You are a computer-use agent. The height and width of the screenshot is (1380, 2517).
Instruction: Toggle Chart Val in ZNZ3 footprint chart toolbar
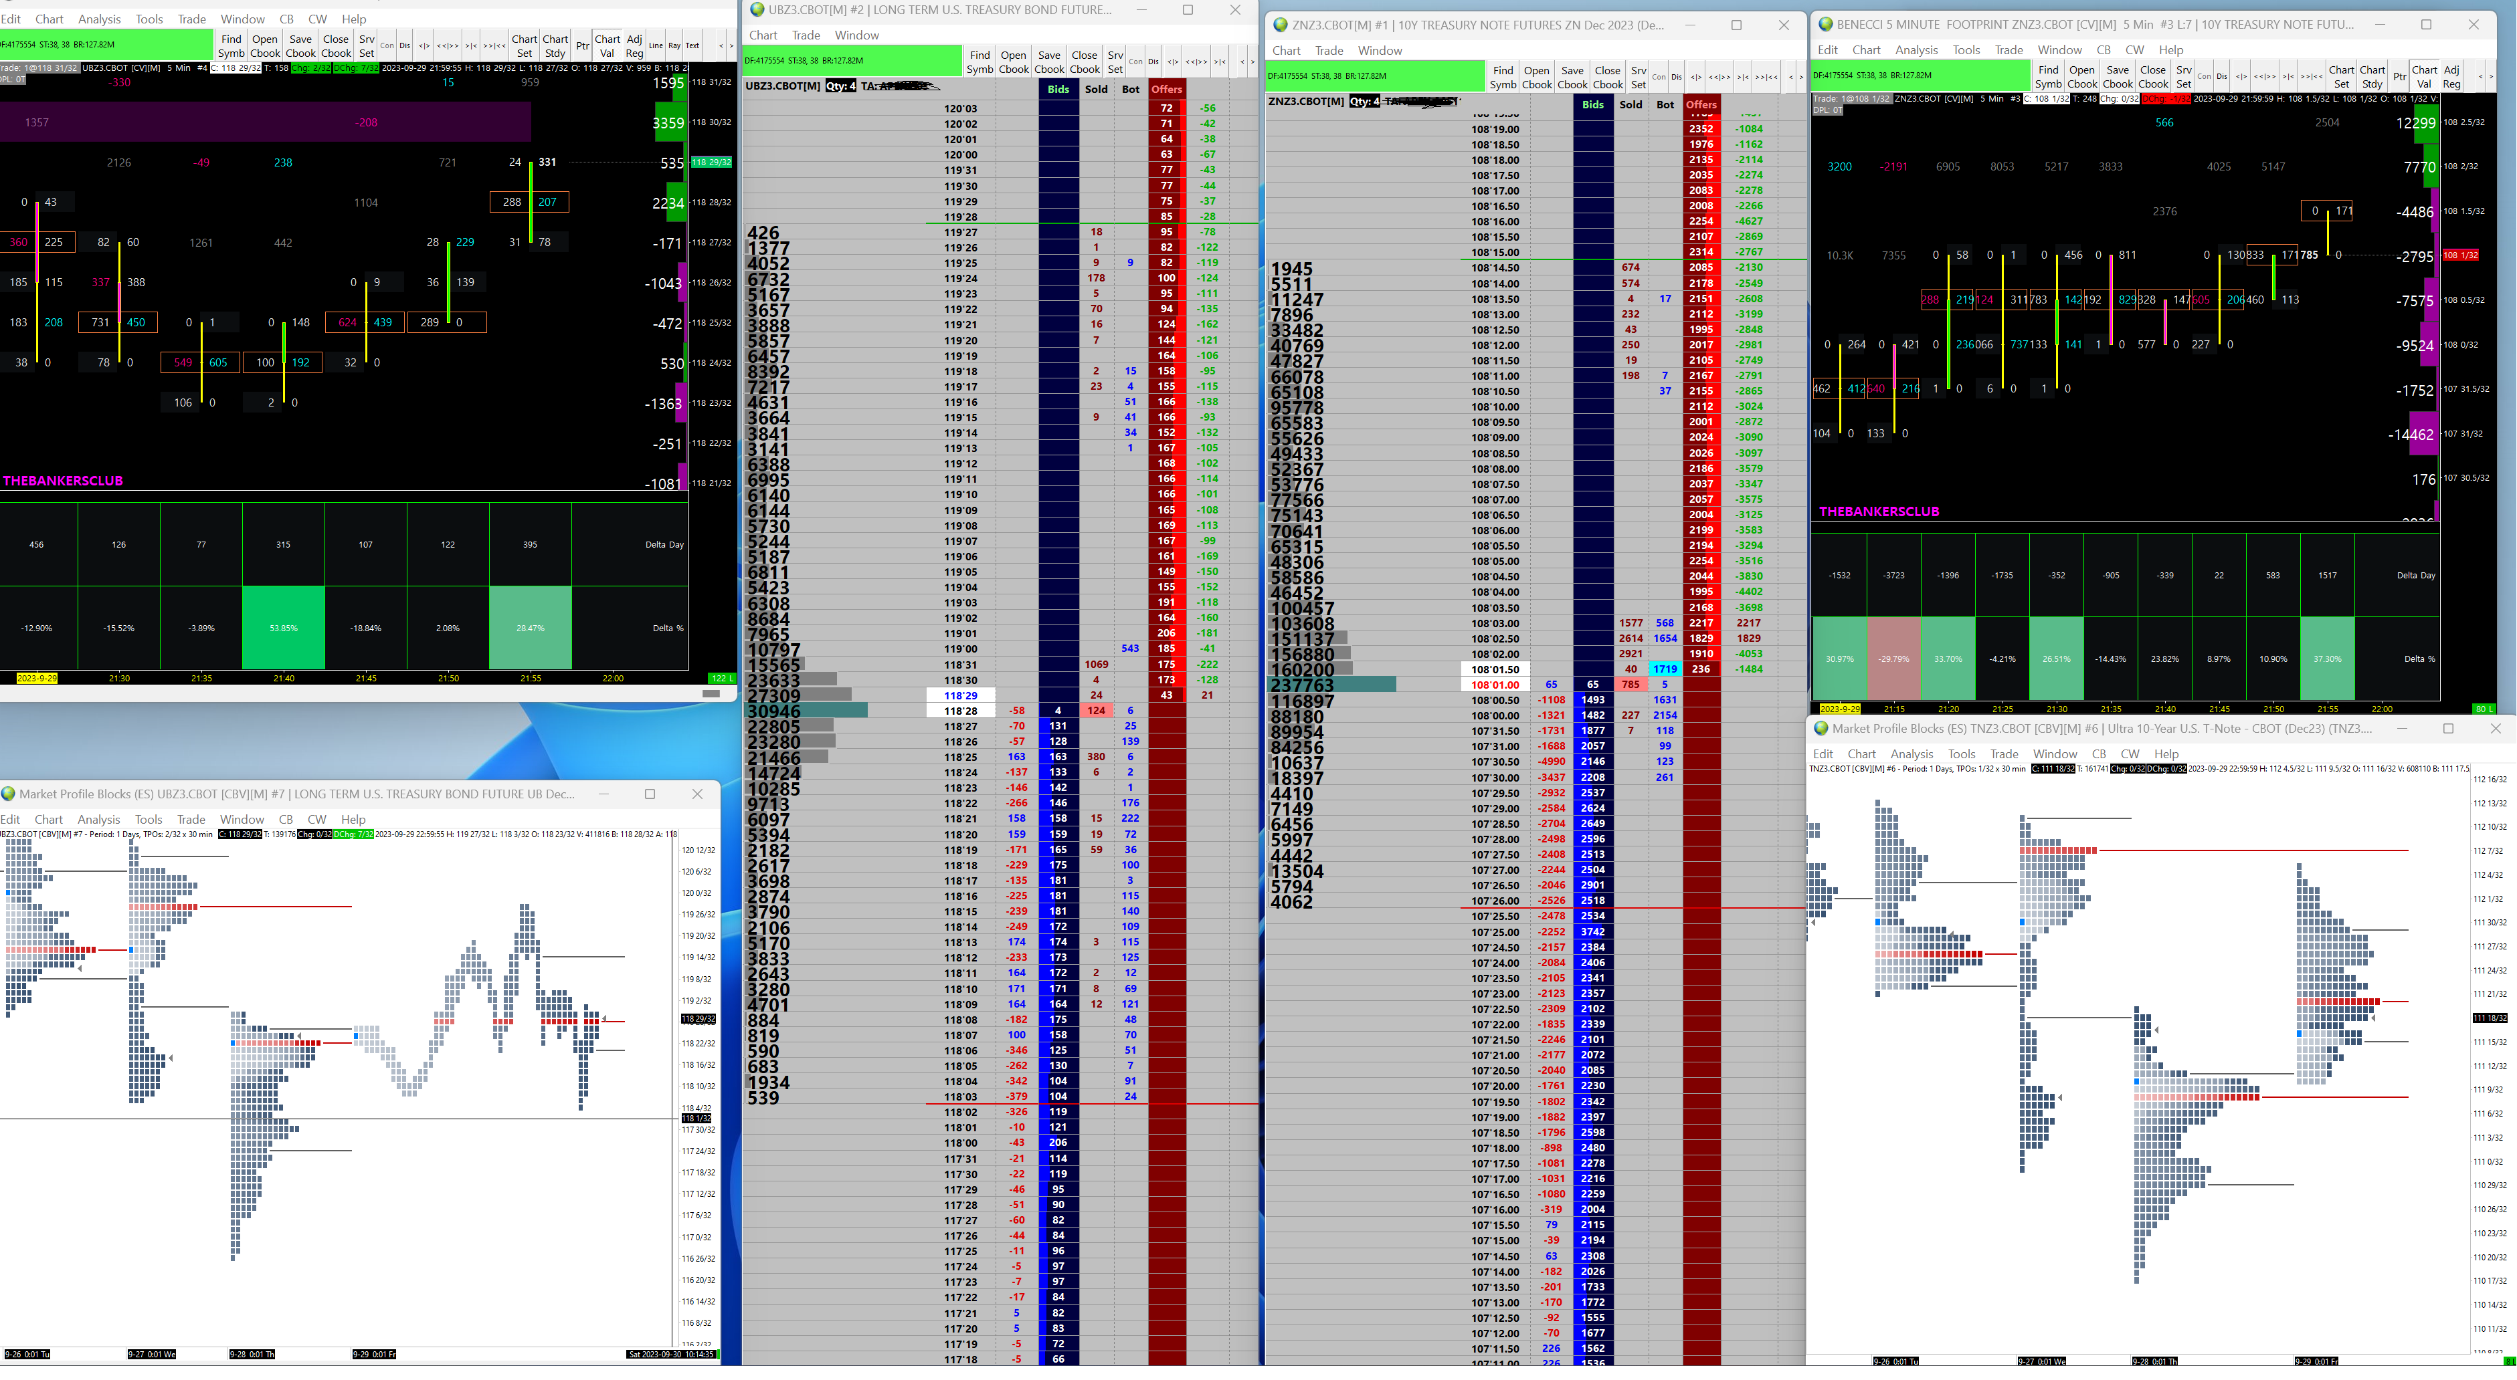(x=2423, y=76)
